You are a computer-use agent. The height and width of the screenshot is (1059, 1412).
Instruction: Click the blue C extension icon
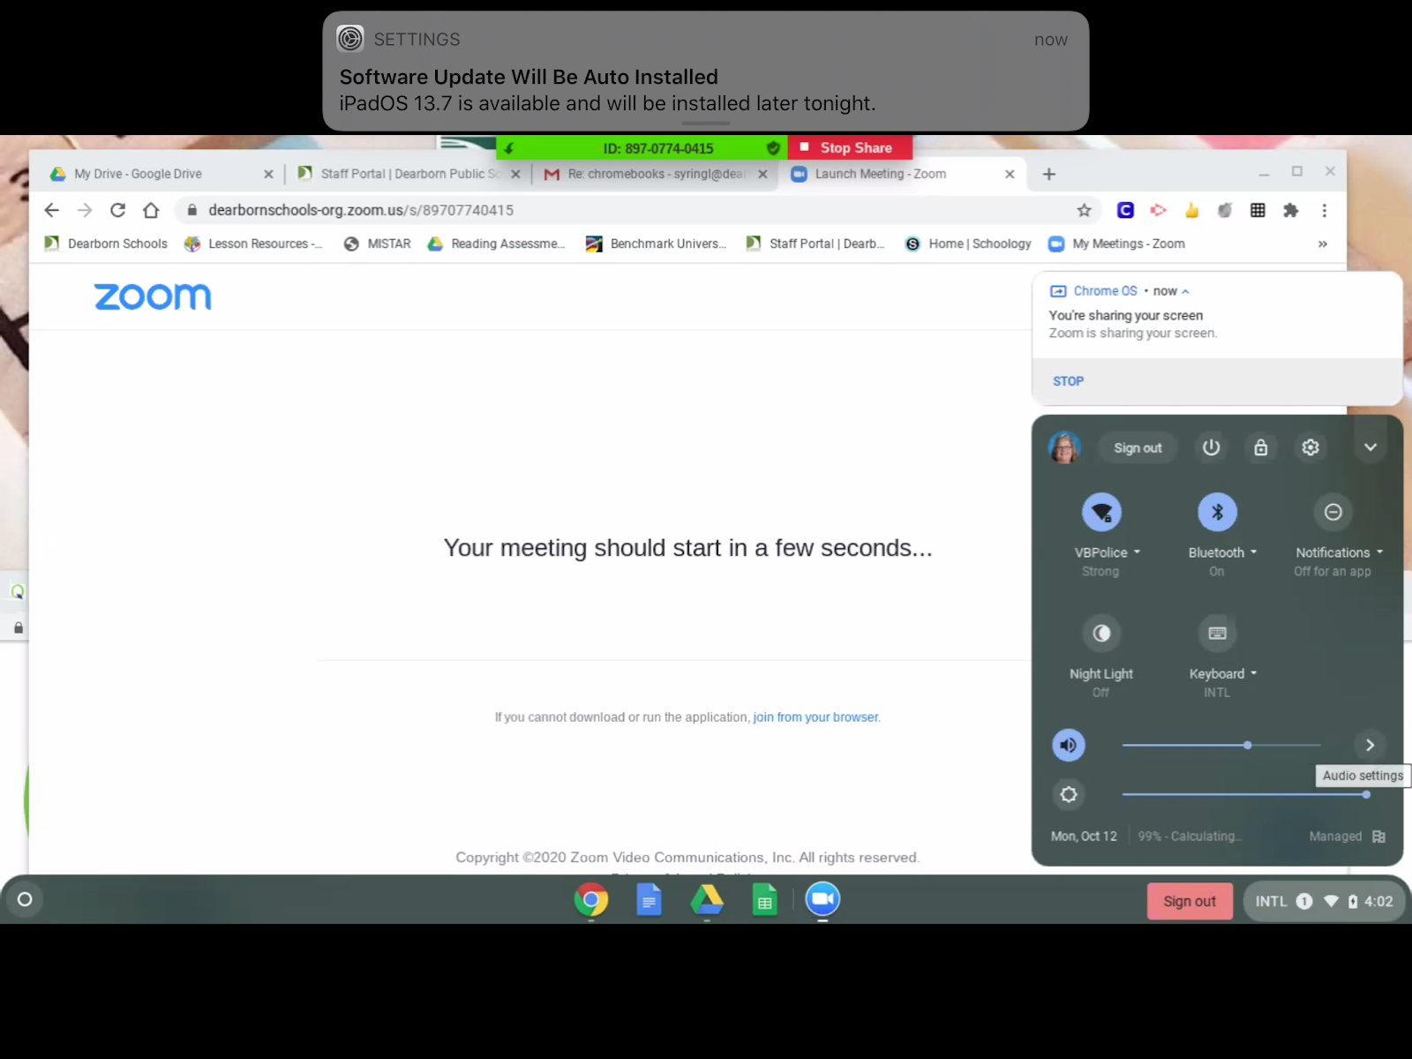pyautogui.click(x=1125, y=210)
